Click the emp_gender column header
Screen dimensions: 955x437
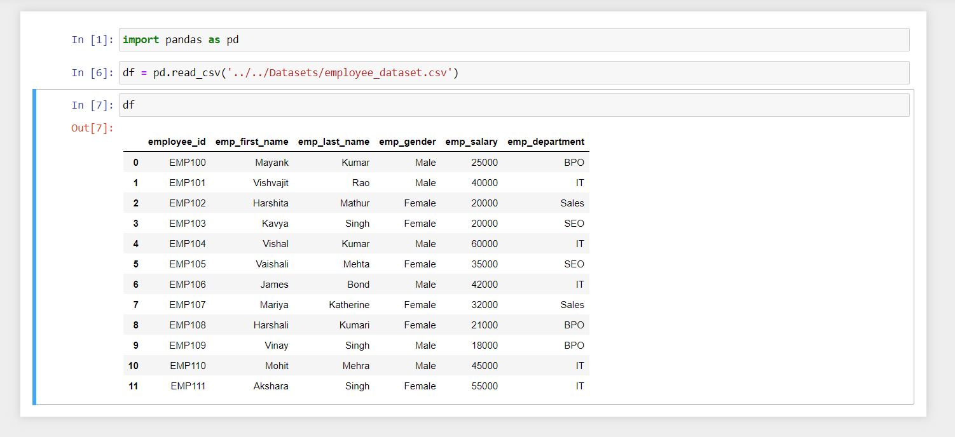pos(407,142)
